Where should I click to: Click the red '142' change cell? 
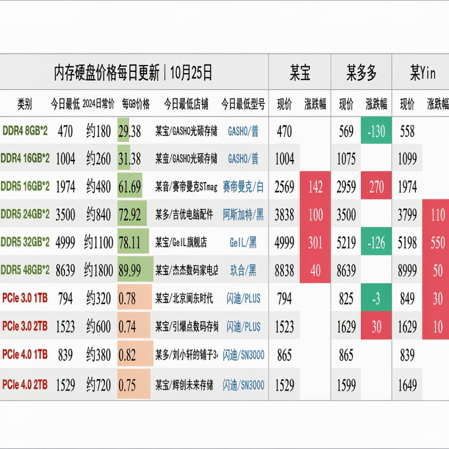pyautogui.click(x=315, y=187)
